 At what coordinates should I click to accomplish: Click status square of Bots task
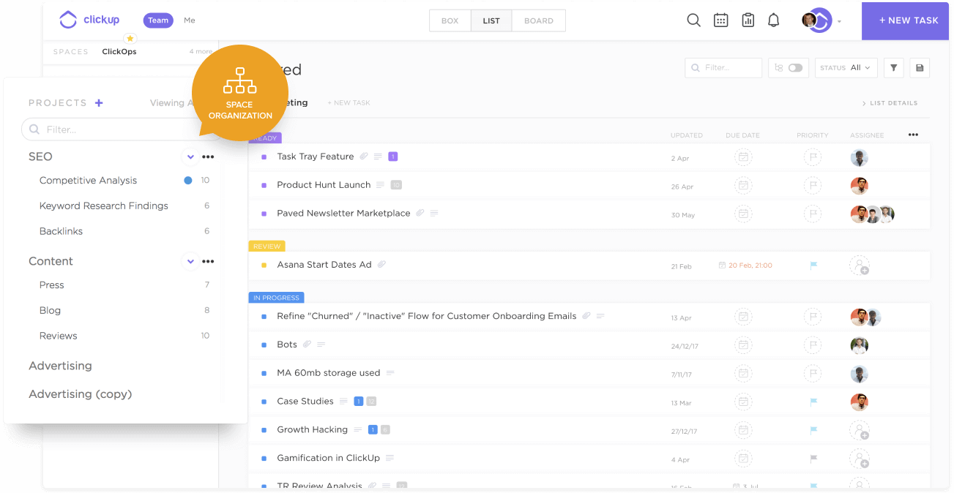pos(264,345)
